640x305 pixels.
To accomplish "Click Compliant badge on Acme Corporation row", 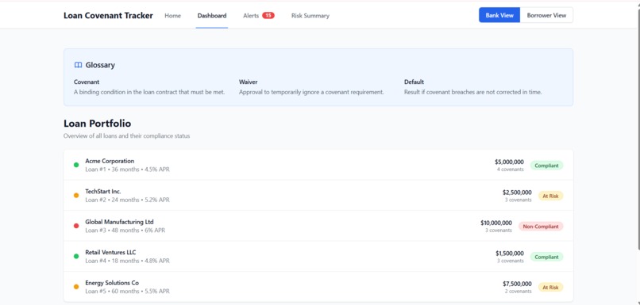I will pyautogui.click(x=546, y=166).
